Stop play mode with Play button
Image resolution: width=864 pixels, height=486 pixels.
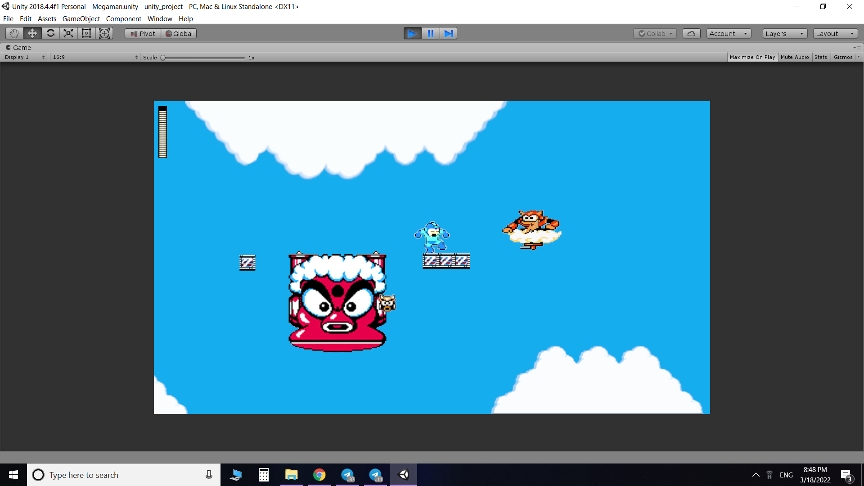point(412,33)
